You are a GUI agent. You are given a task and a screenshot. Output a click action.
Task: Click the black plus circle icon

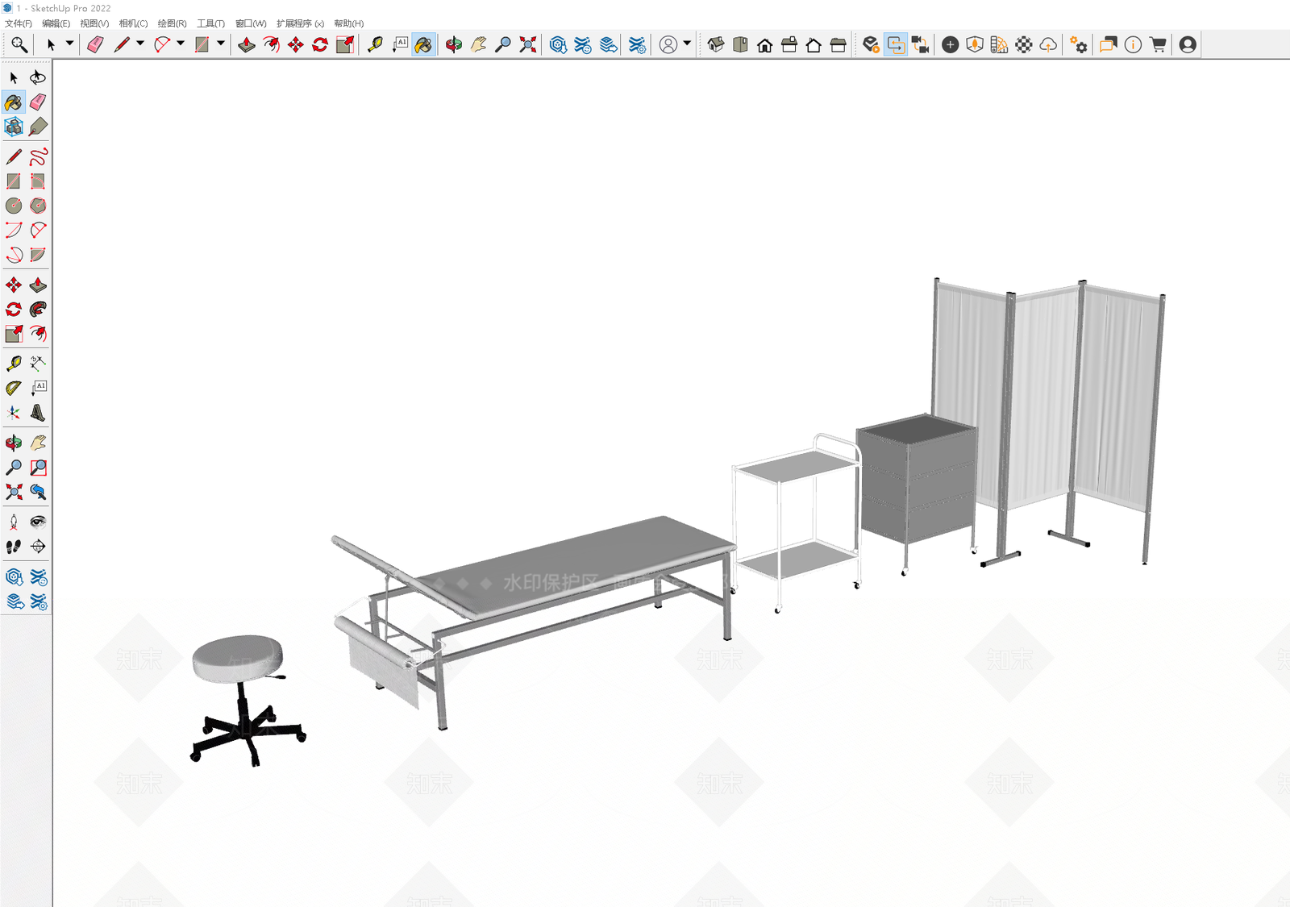[x=951, y=44]
